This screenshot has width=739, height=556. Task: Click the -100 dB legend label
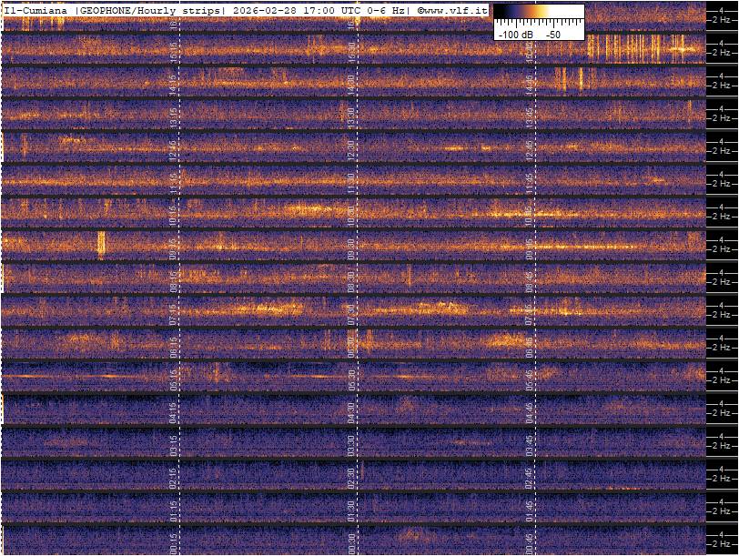coord(515,34)
